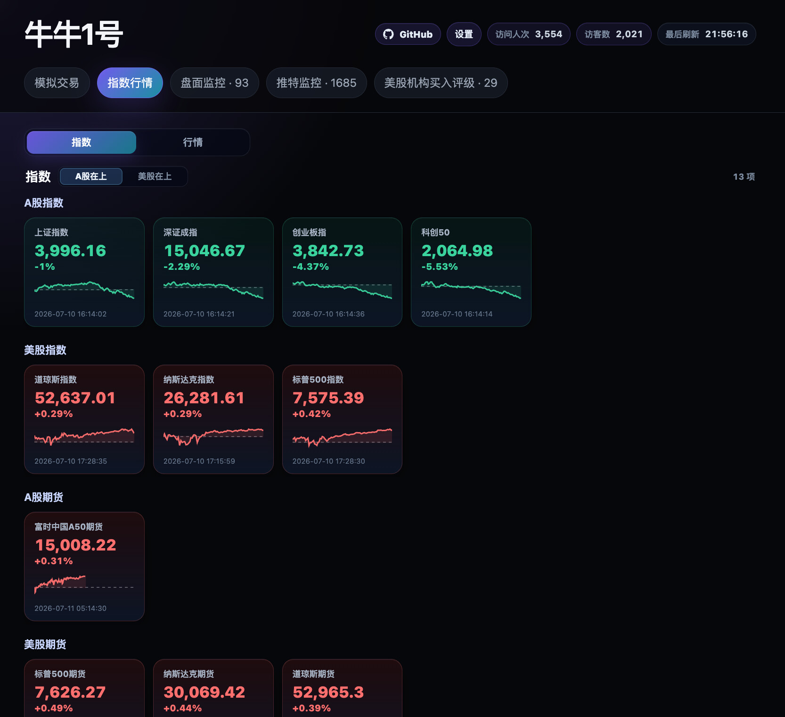Viewport: 785px width, 717px height.
Task: Click the 道琼斯期货 value 52,965.3
Action: (x=328, y=692)
